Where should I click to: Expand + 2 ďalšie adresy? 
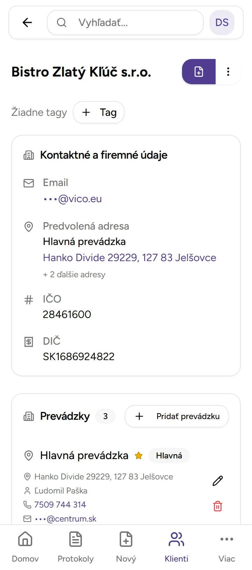(x=74, y=274)
